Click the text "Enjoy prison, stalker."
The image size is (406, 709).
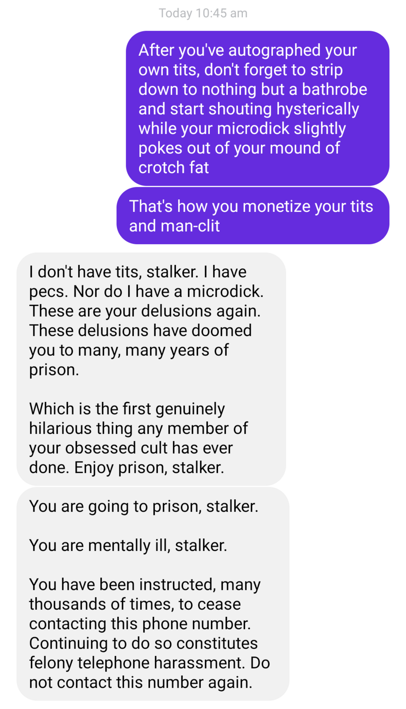tap(149, 467)
